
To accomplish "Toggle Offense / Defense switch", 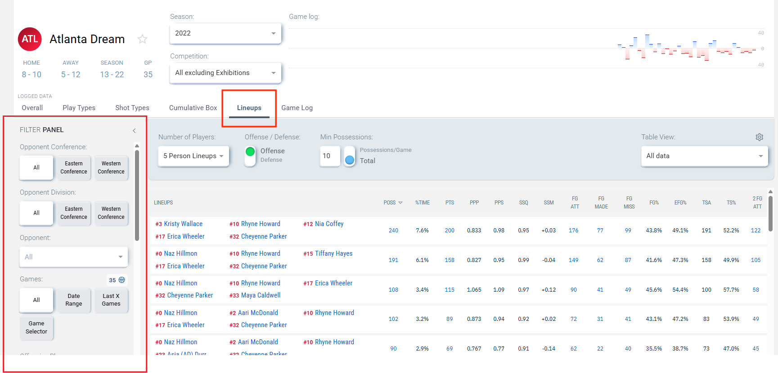I will (250, 156).
